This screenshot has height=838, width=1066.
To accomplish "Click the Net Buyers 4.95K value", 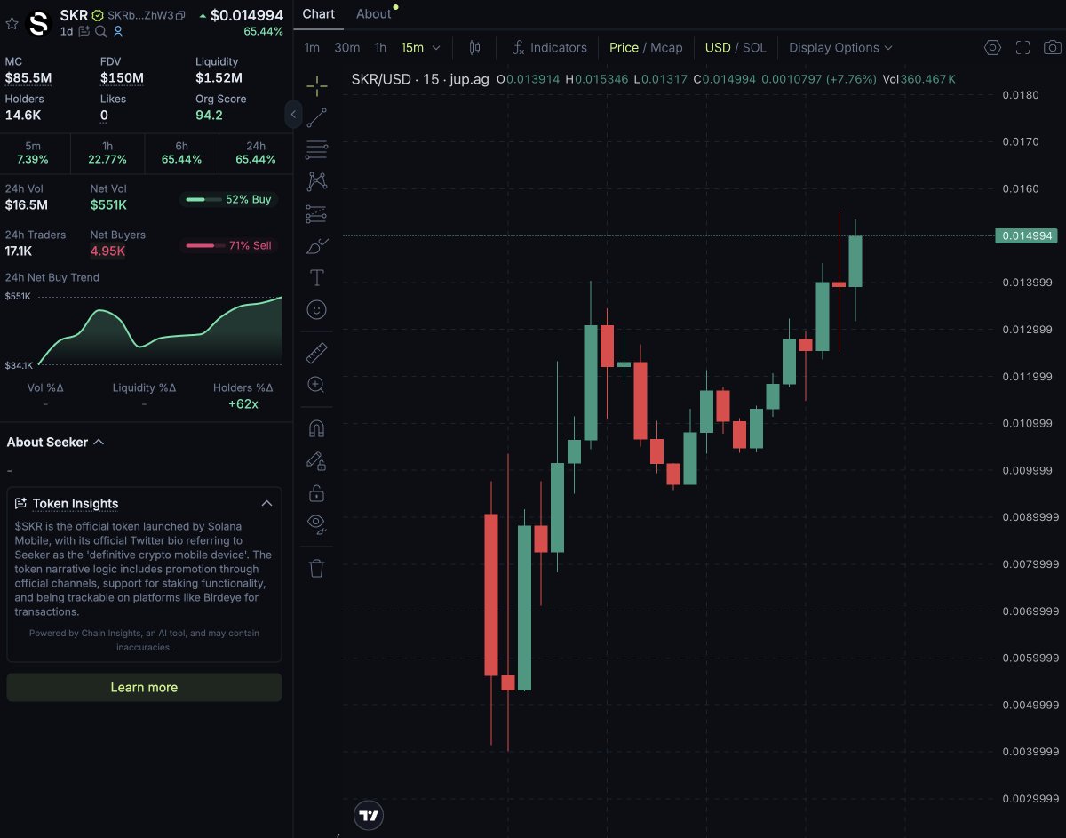I will [107, 251].
